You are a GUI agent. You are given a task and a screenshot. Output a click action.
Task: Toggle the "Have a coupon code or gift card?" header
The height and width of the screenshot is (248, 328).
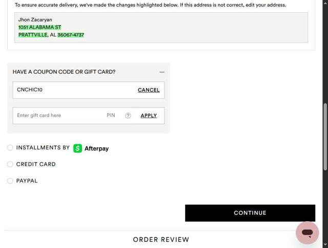coord(64,72)
